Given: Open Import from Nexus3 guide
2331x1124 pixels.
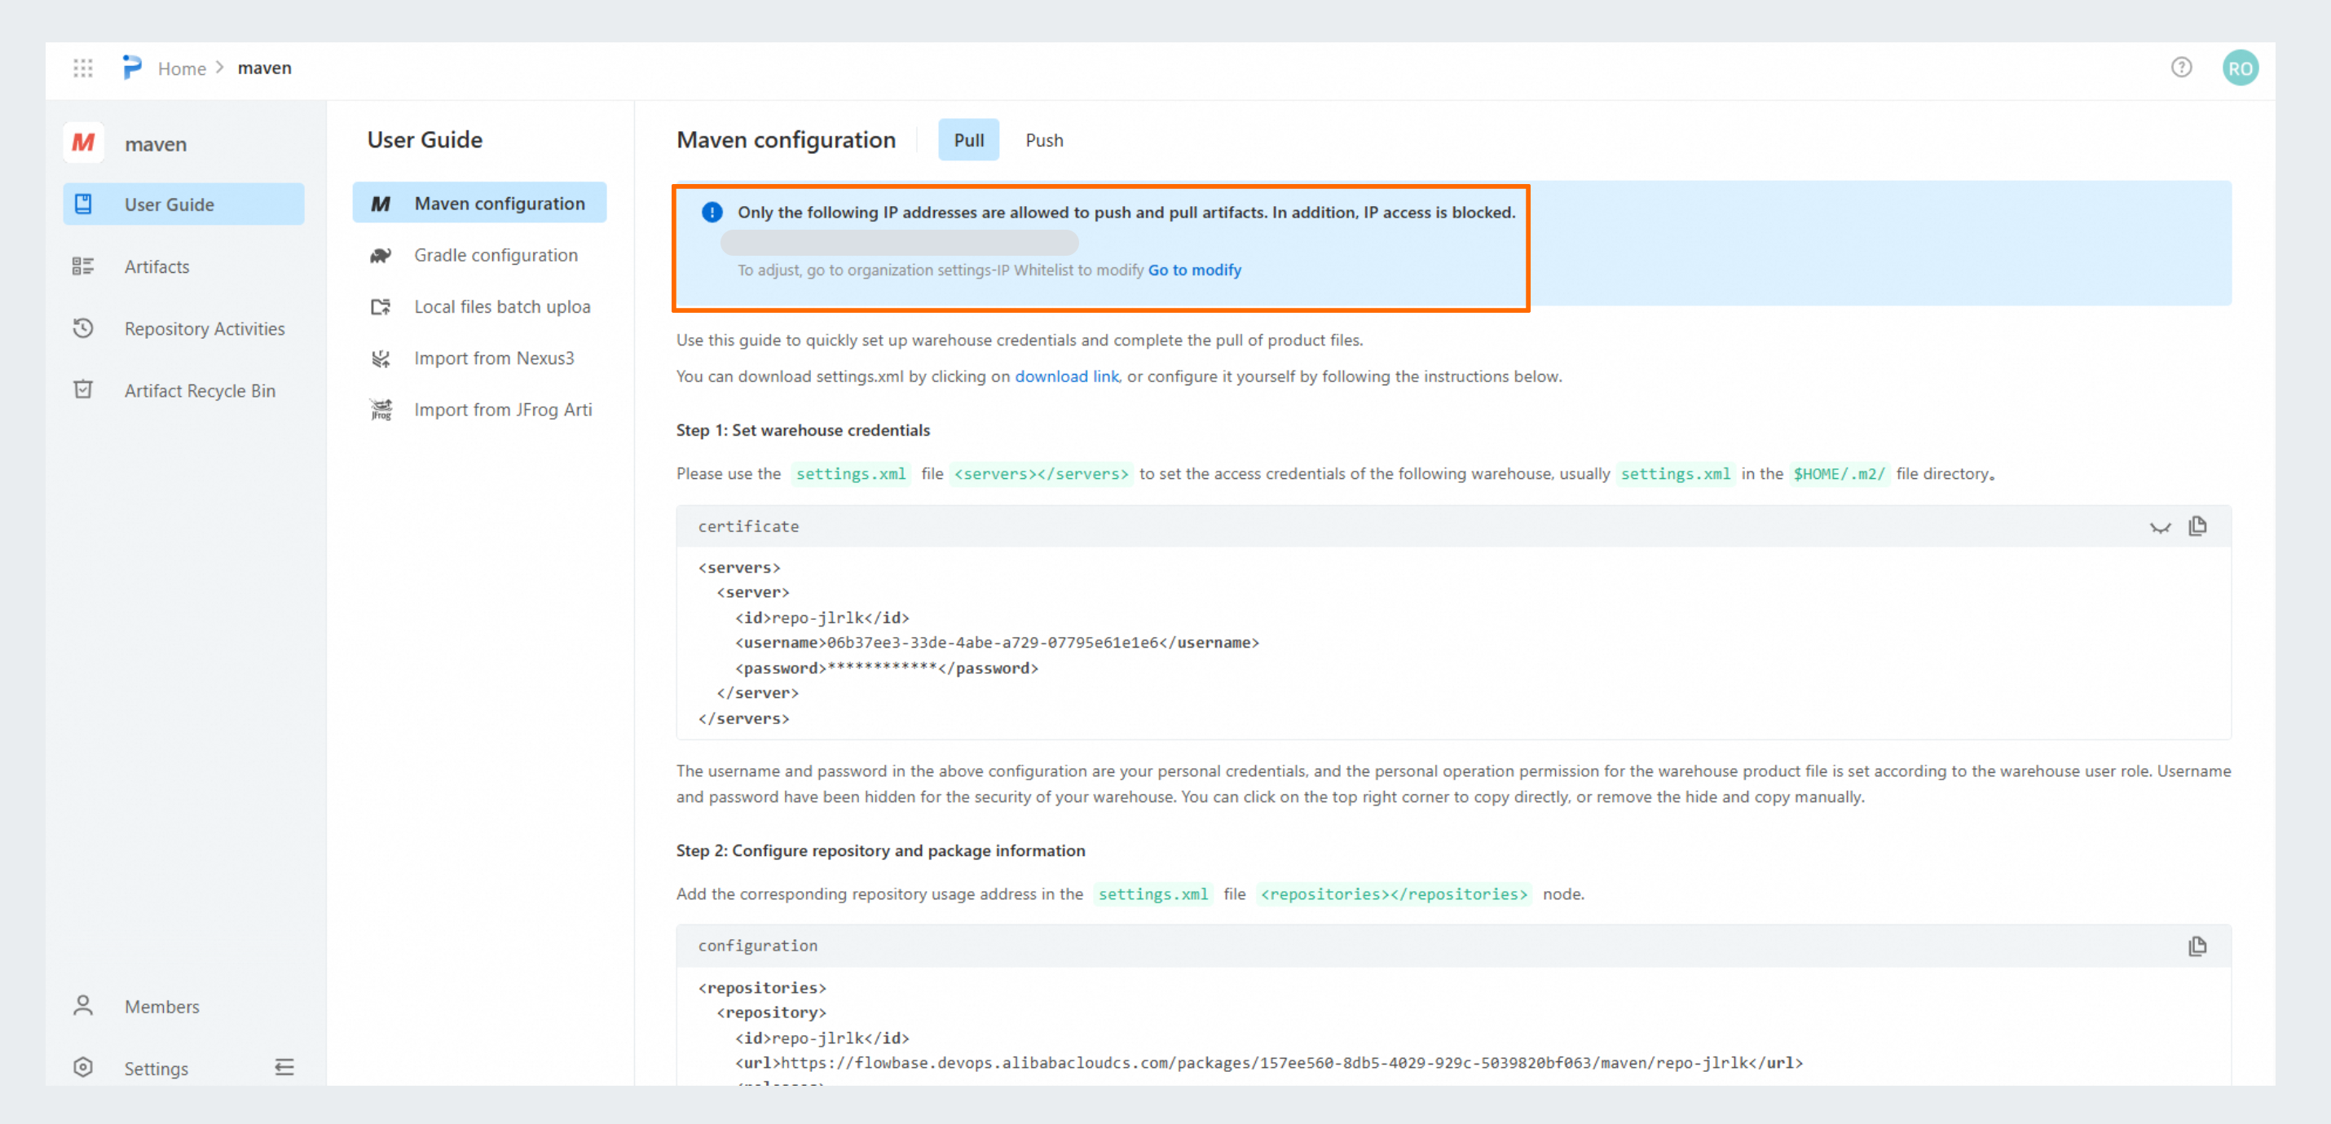Looking at the screenshot, I should coord(493,358).
